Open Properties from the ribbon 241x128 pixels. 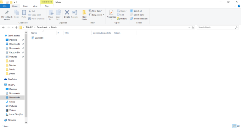[x=111, y=15]
